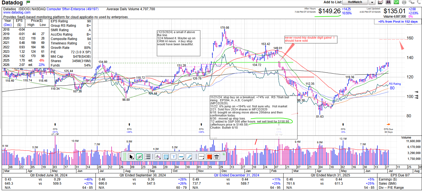This screenshot has width=422, height=191.
Task: Click the Funds 54% row
Action: pyautogui.click(x=71, y=65)
